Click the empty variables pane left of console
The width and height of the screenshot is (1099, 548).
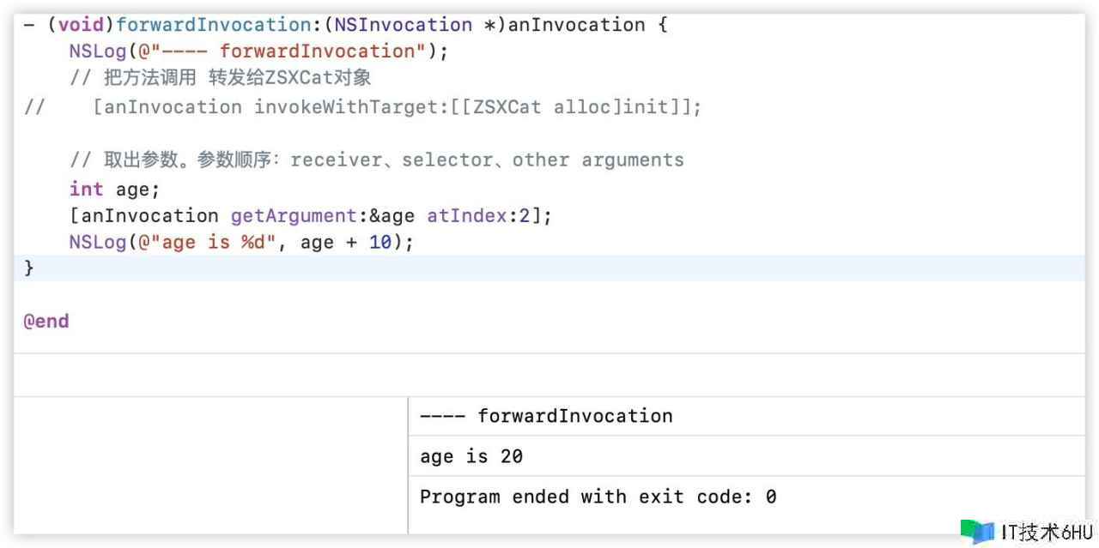coord(210,465)
